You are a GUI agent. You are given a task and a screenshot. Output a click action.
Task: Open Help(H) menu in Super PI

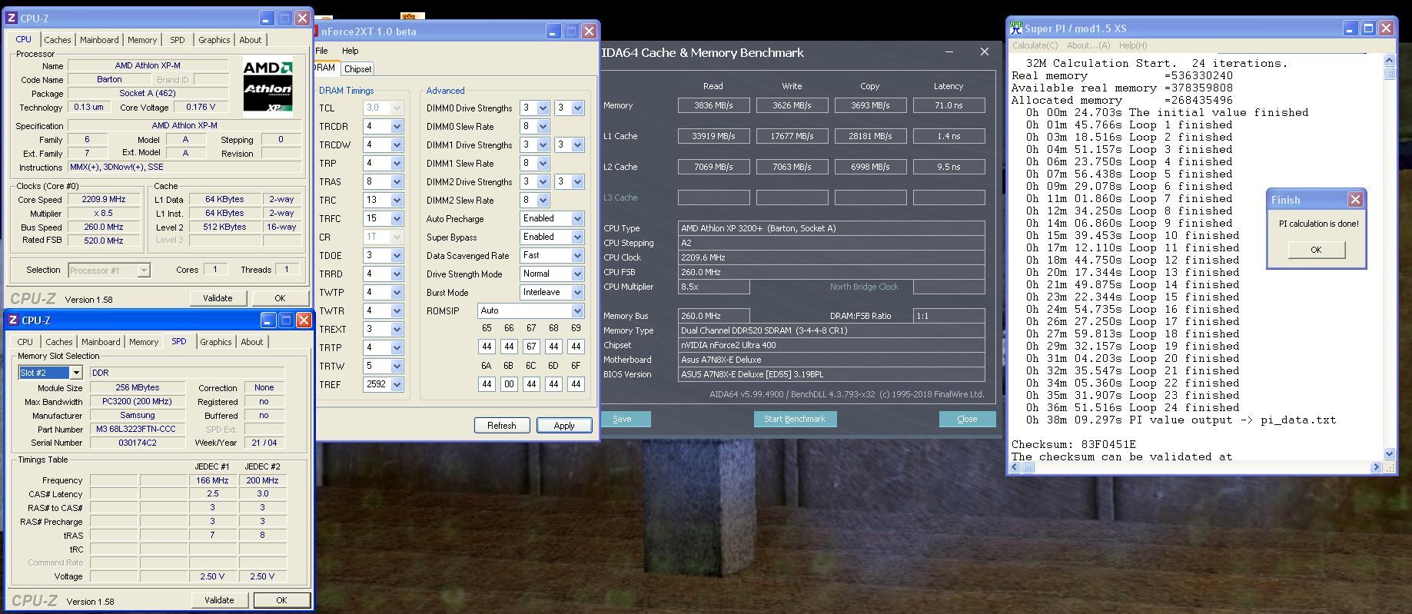tap(1133, 45)
